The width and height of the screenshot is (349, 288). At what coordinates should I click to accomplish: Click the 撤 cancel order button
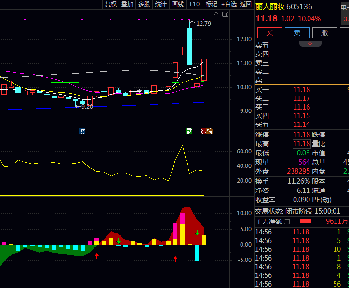324,33
